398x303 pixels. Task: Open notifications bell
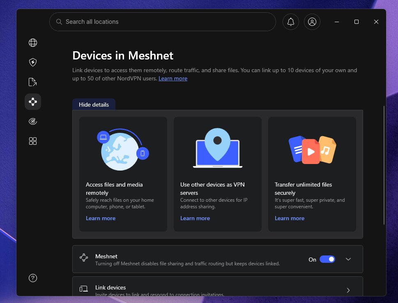[x=291, y=22]
